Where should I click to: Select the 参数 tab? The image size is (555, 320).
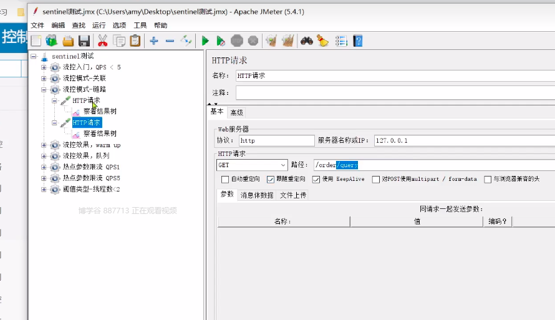227,194
